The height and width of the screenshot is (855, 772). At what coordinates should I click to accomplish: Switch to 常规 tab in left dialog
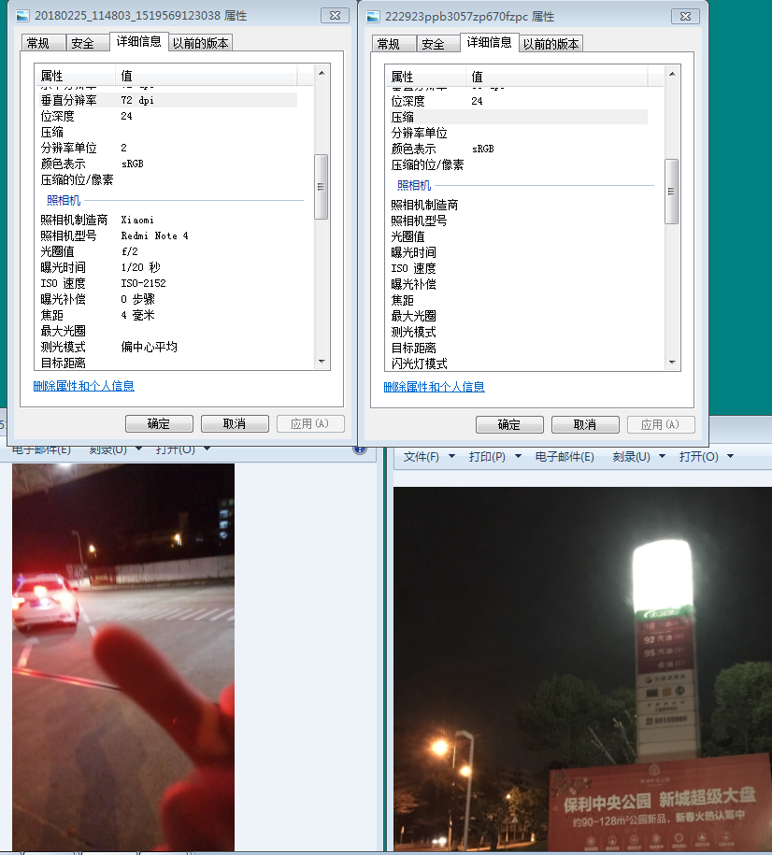click(39, 43)
